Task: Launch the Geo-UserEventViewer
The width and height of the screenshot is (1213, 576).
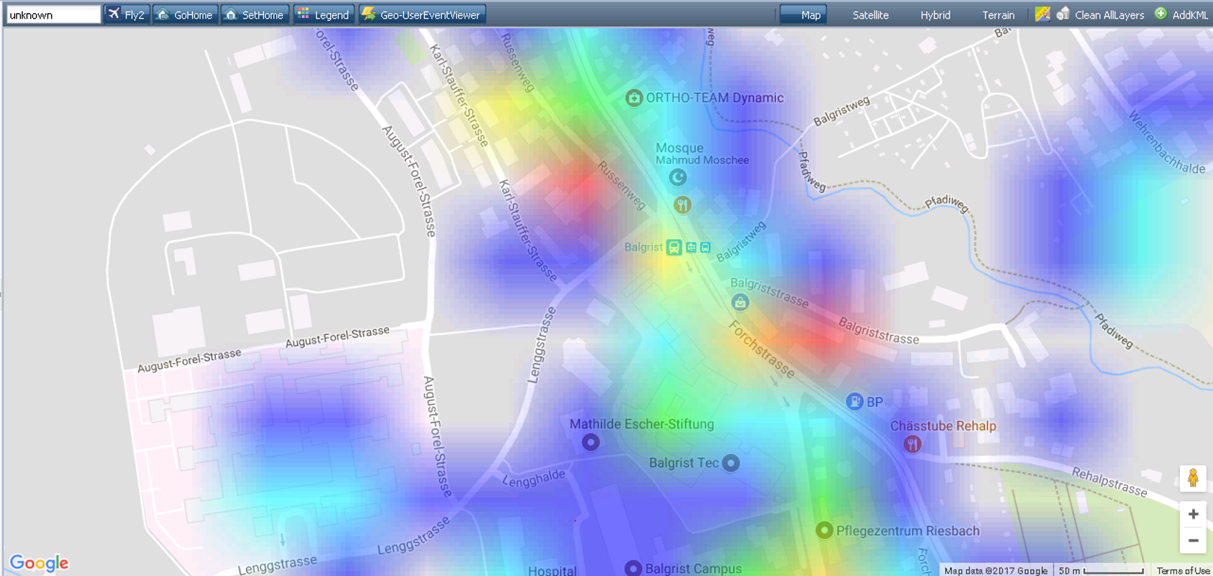Action: click(x=422, y=14)
